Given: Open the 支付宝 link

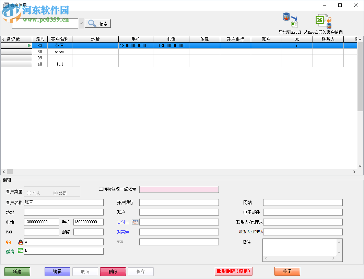Looking at the screenshot, I should pyautogui.click(x=123, y=222).
